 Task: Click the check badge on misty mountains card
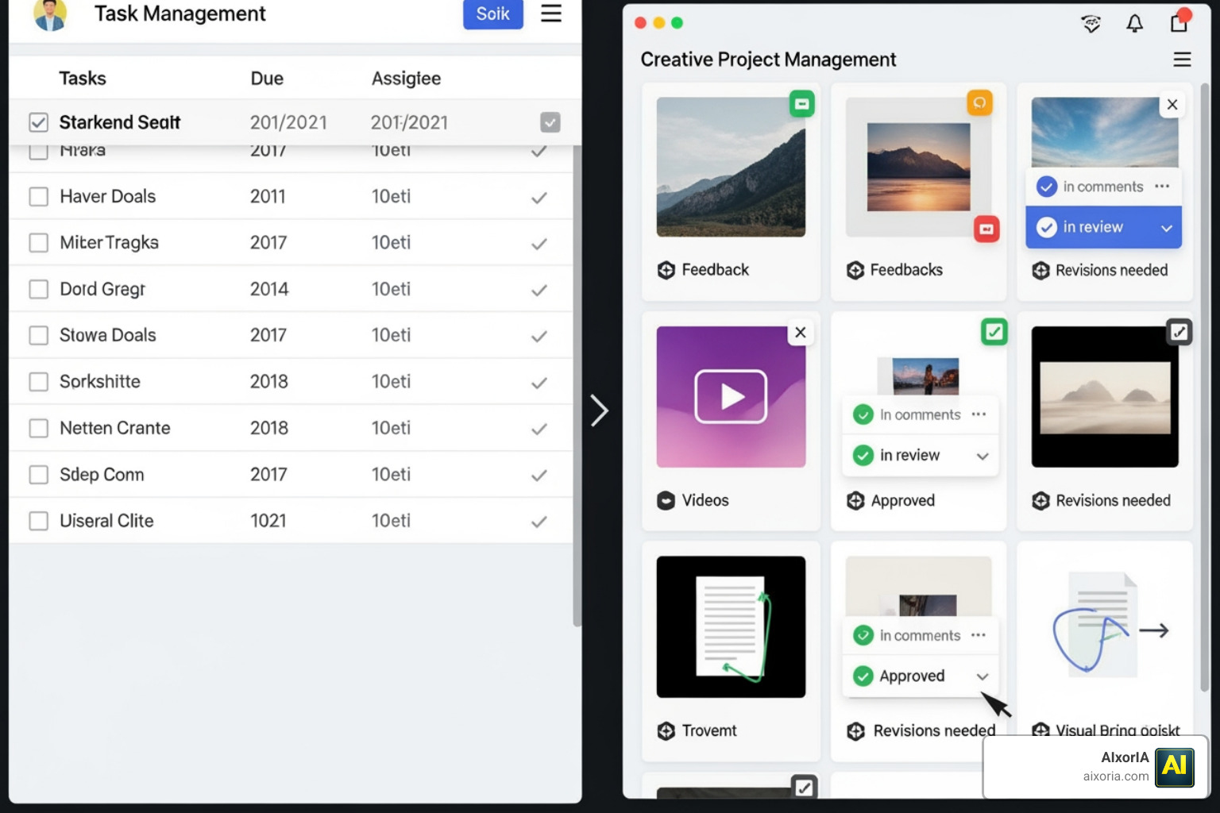[1179, 331]
